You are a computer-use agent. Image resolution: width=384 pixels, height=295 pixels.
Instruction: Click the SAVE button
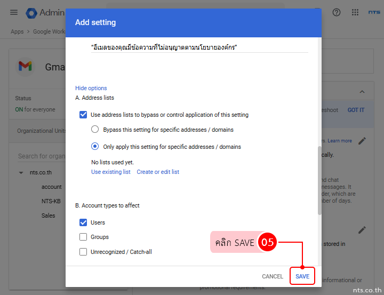[x=302, y=276]
